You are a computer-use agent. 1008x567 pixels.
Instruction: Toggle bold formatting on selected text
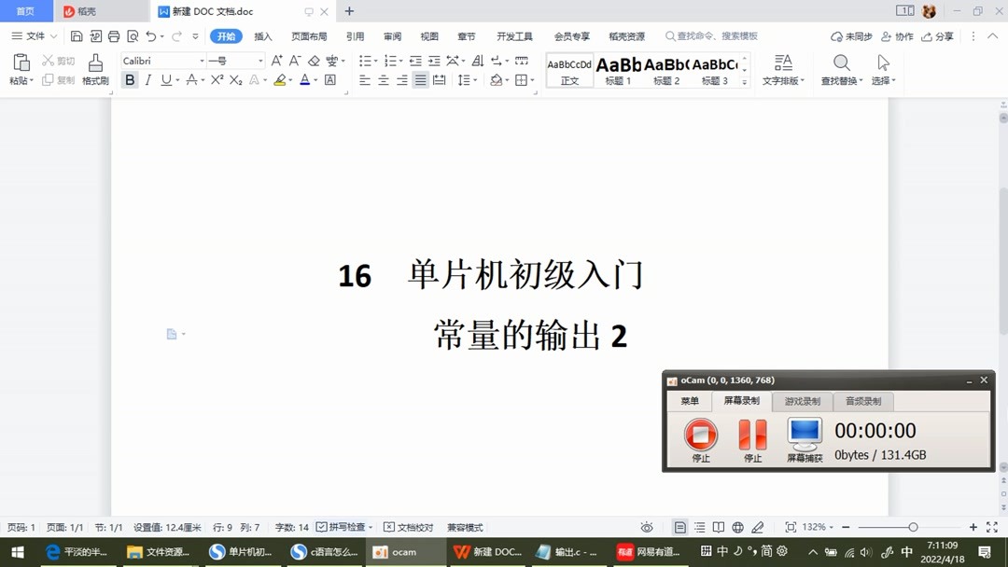(x=130, y=79)
